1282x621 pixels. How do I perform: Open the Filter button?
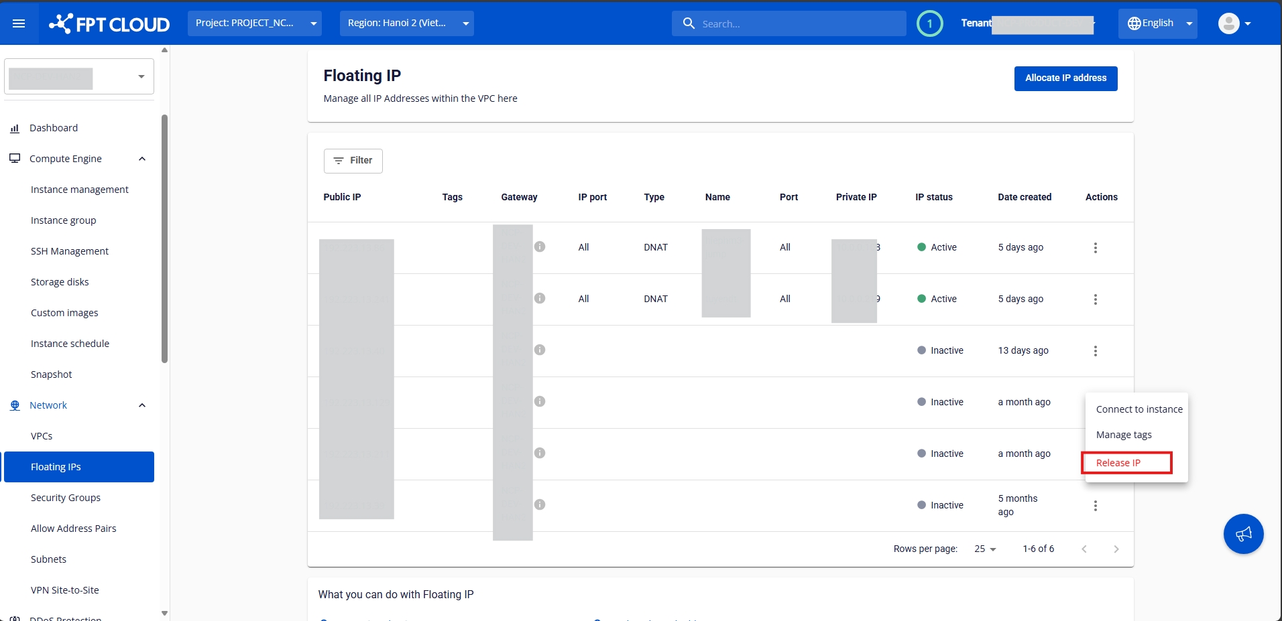tap(353, 161)
